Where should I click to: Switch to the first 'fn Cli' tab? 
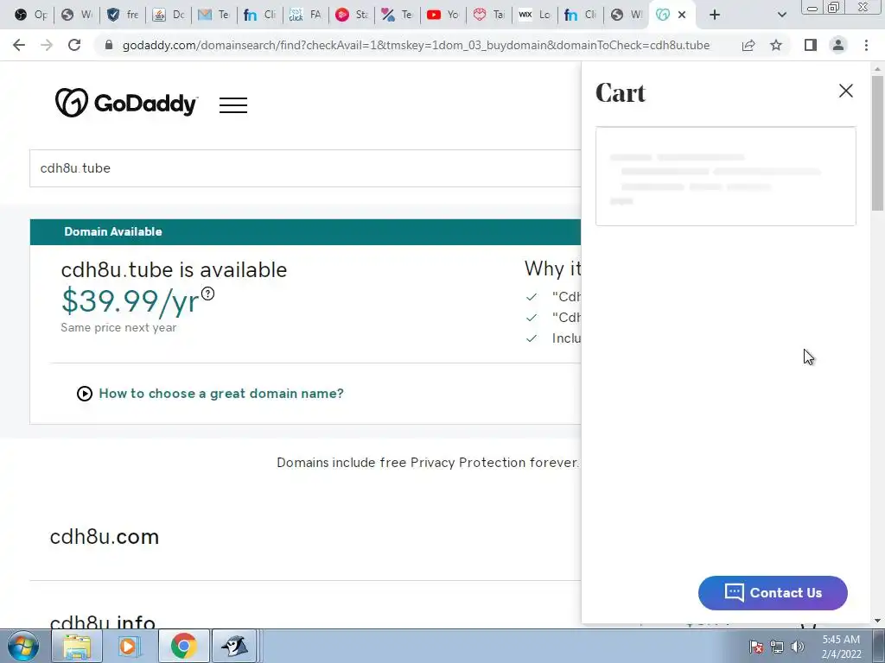[259, 15]
